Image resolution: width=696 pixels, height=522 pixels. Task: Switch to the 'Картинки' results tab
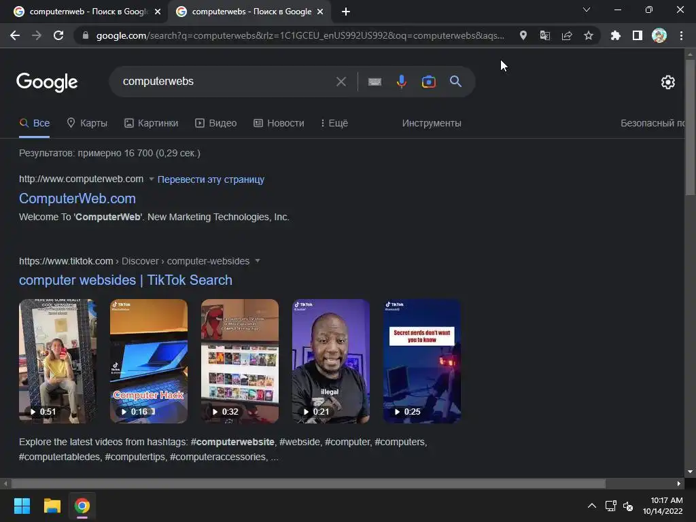[x=152, y=123]
